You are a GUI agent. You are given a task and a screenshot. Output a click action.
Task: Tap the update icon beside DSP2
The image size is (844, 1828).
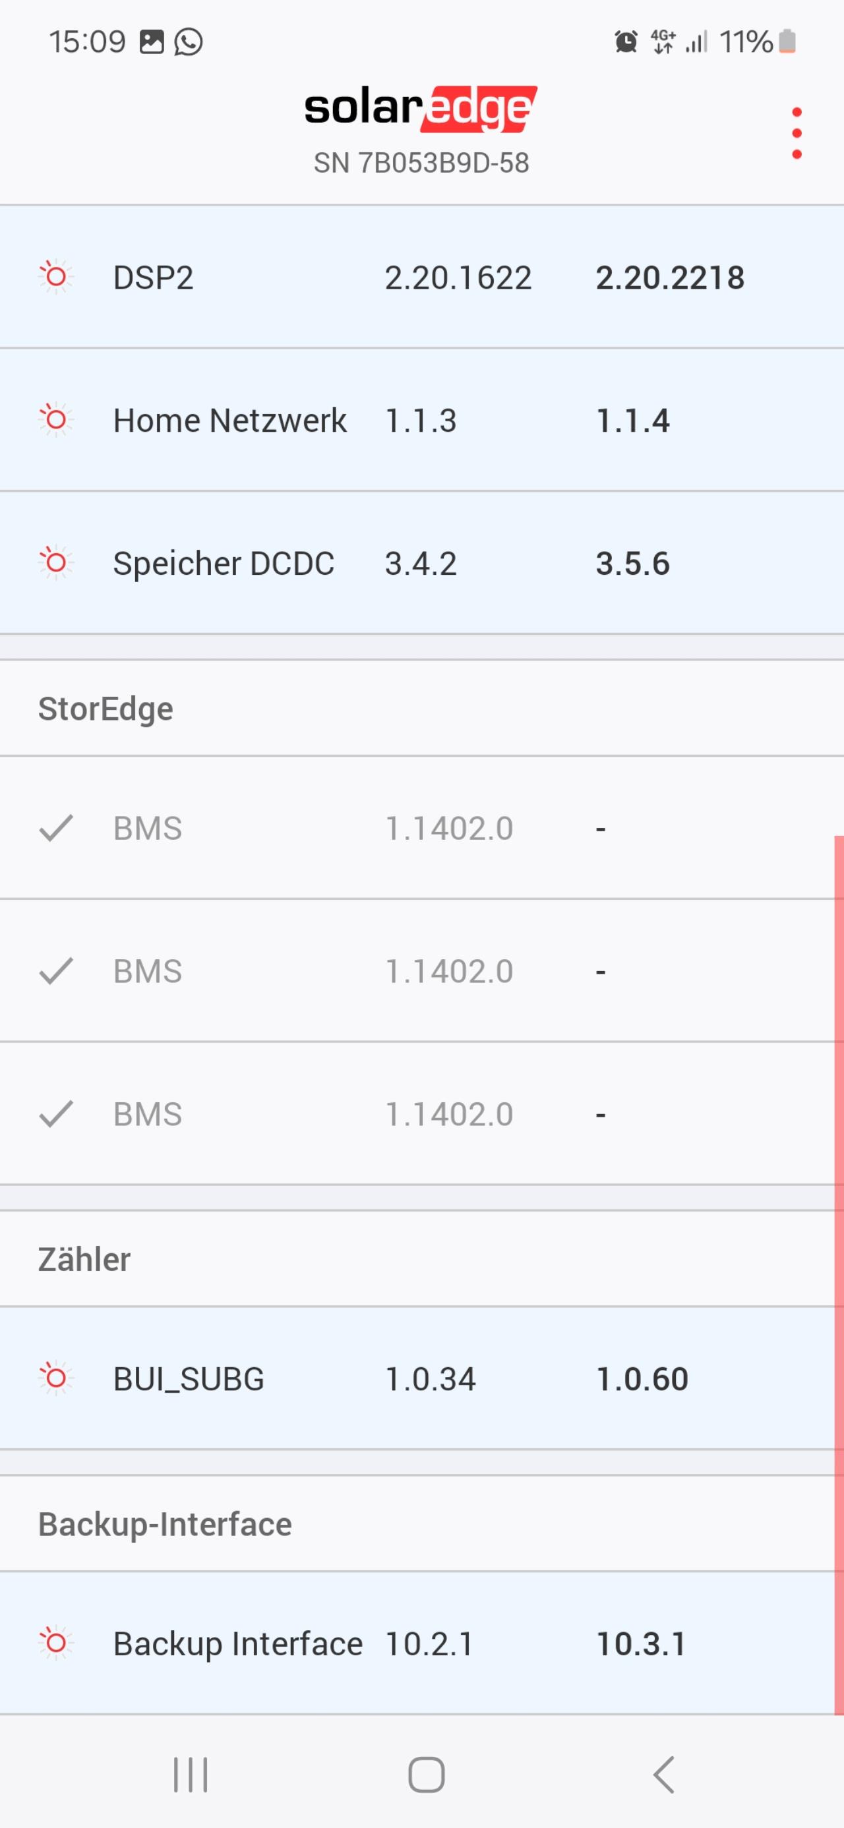(55, 277)
